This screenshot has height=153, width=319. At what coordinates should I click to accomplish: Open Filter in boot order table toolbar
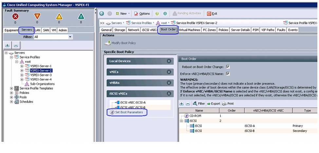click(x=198, y=104)
